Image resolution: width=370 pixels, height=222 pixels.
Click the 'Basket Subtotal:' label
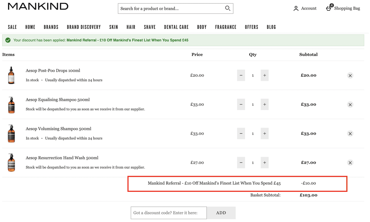265,195
